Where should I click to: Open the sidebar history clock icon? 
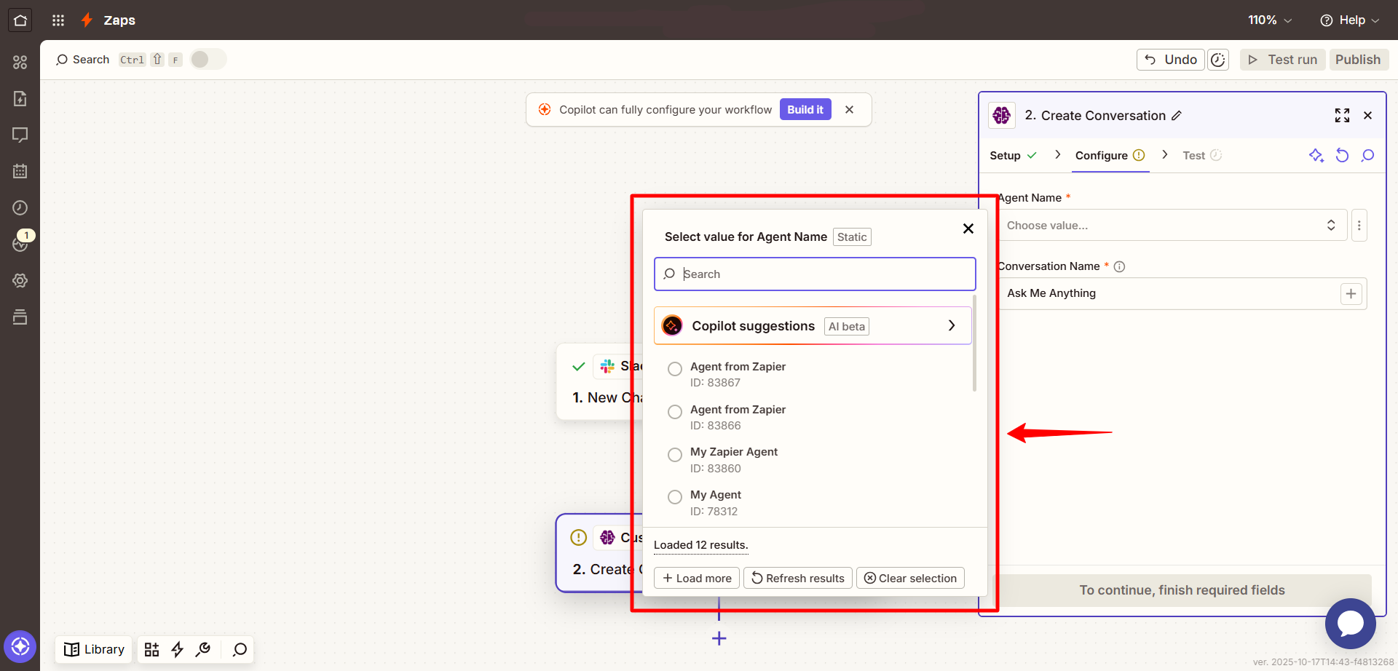(20, 208)
